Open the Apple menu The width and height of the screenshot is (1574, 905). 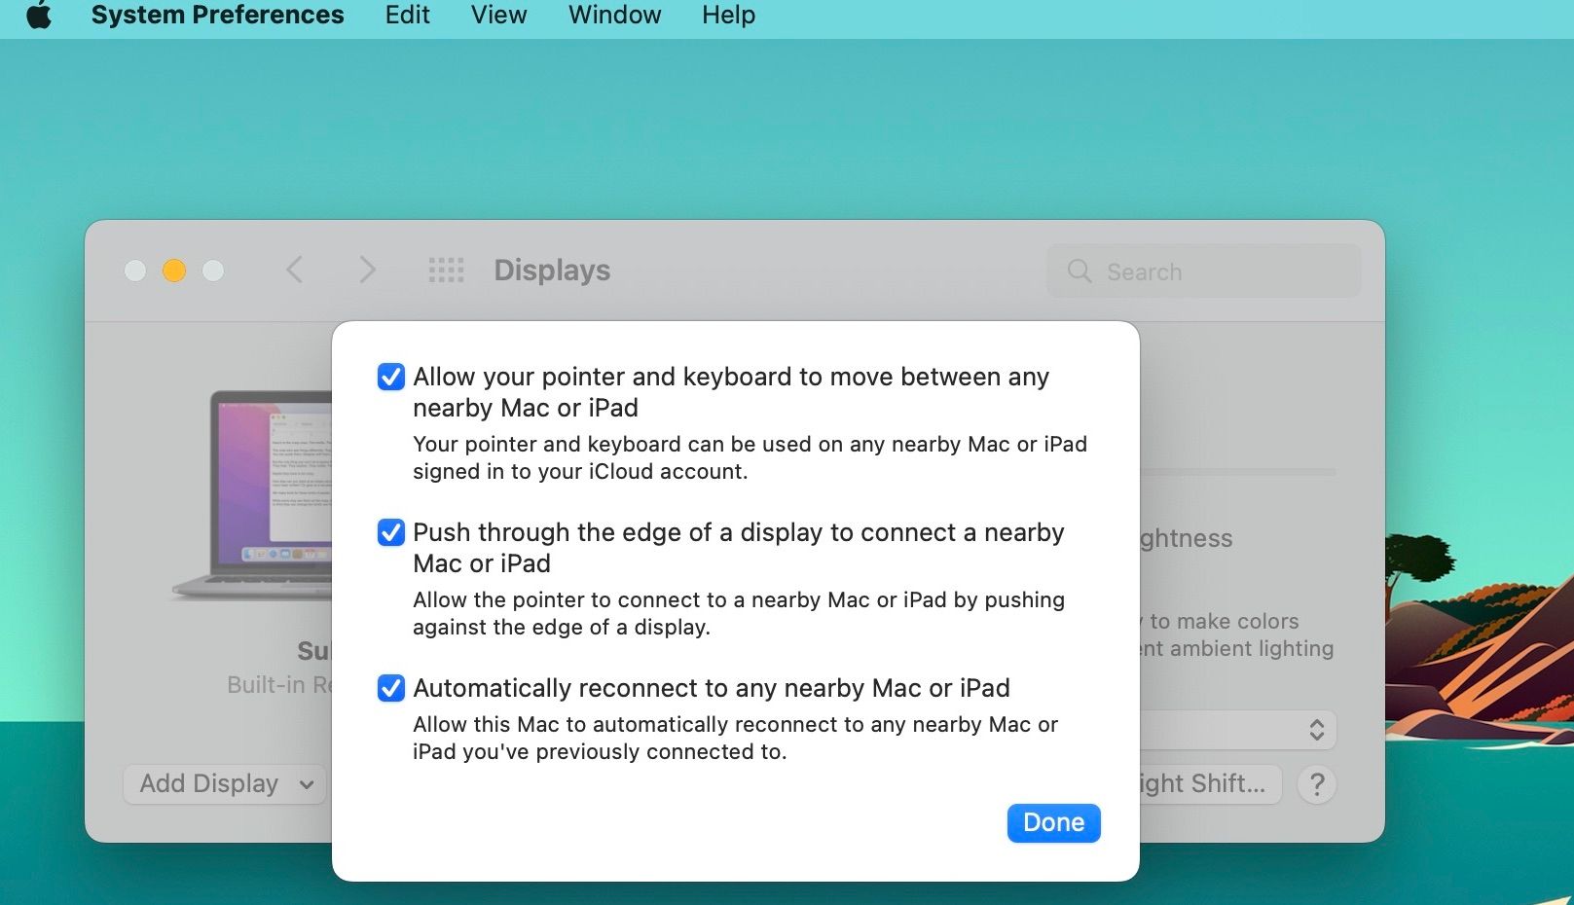click(39, 16)
